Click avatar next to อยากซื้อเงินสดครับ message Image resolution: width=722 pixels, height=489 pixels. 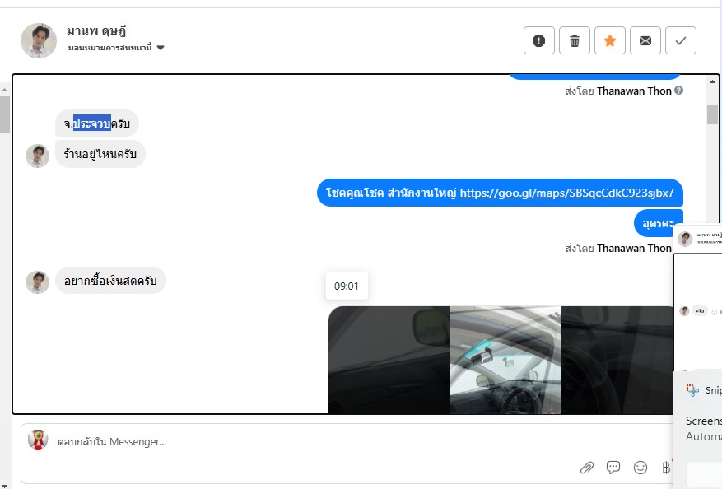(37, 282)
